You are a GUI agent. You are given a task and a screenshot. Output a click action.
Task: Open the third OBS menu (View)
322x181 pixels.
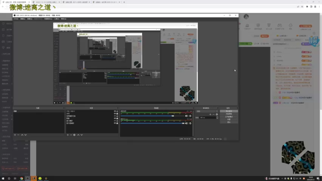pos(30,19)
